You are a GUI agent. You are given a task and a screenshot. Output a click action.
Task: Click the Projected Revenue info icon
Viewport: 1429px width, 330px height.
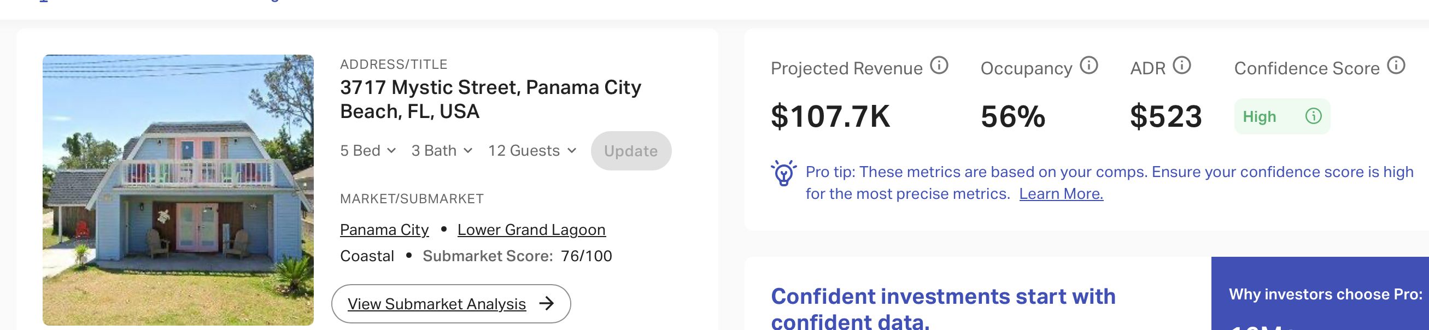pos(939,66)
